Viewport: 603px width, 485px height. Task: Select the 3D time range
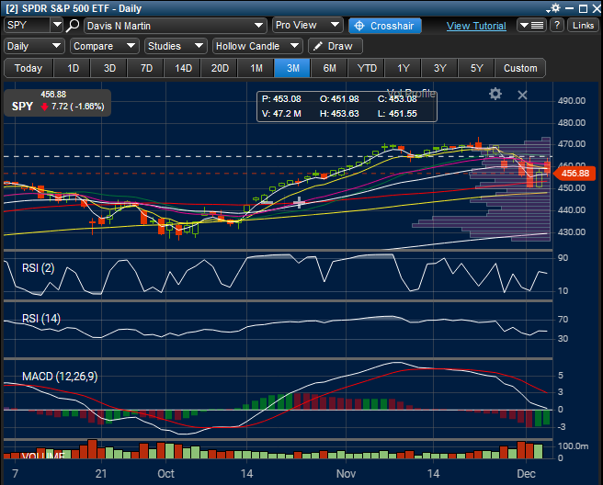click(109, 68)
